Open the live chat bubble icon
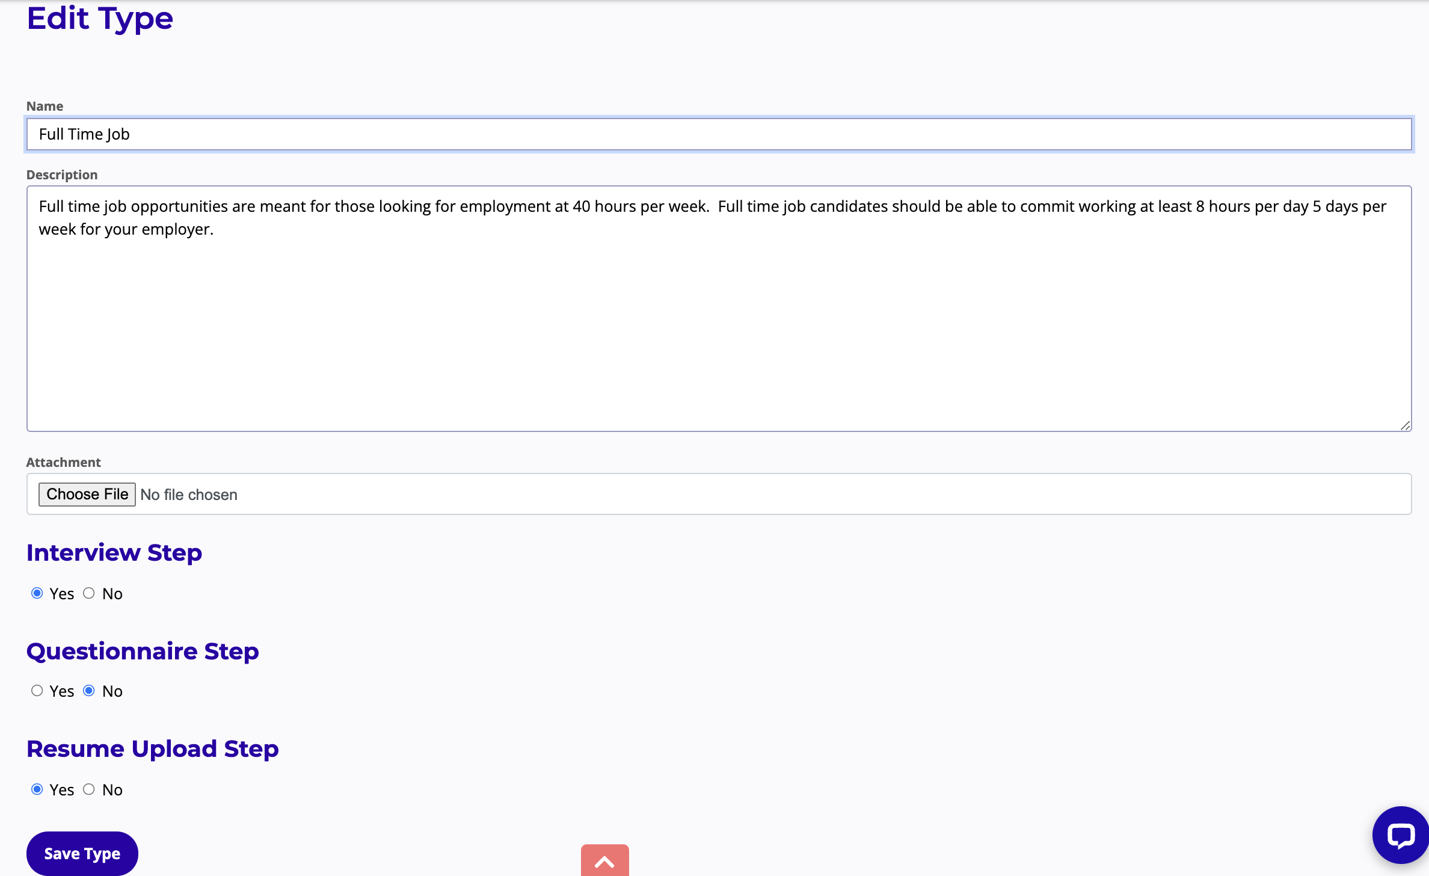This screenshot has width=1429, height=876. click(x=1400, y=836)
